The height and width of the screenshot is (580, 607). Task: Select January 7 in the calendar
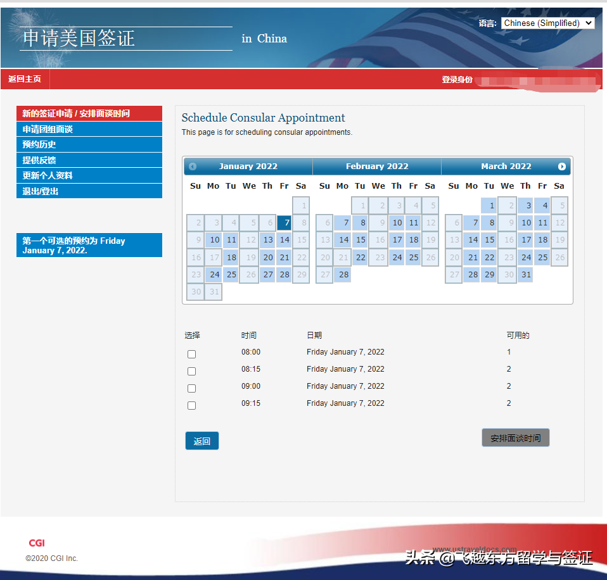pyautogui.click(x=284, y=222)
